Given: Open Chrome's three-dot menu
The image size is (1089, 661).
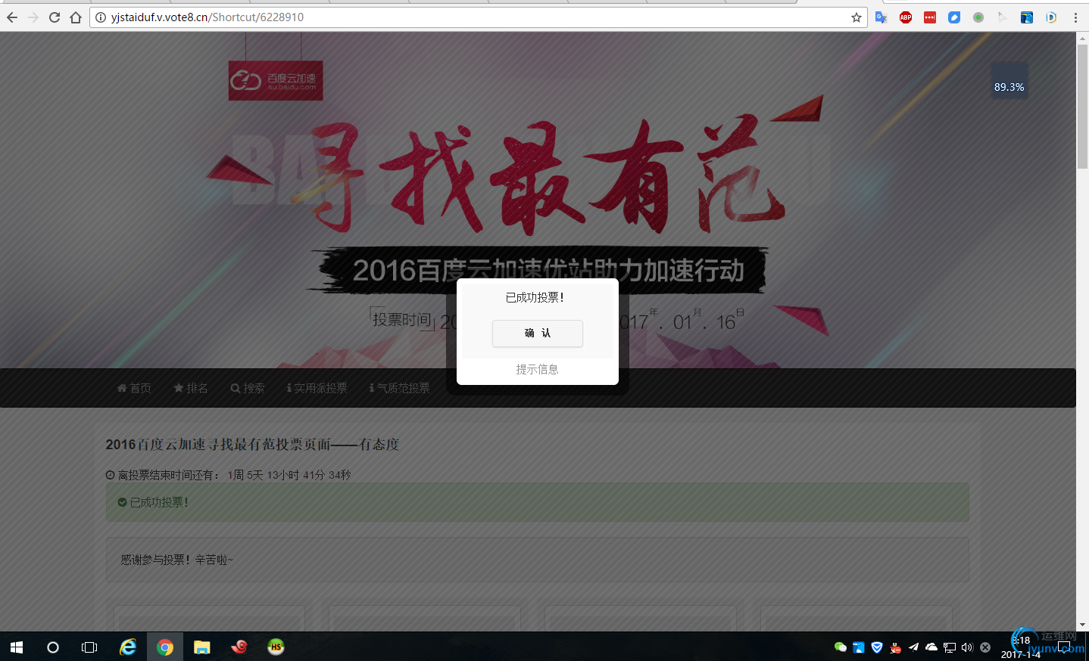Looking at the screenshot, I should [x=1076, y=17].
